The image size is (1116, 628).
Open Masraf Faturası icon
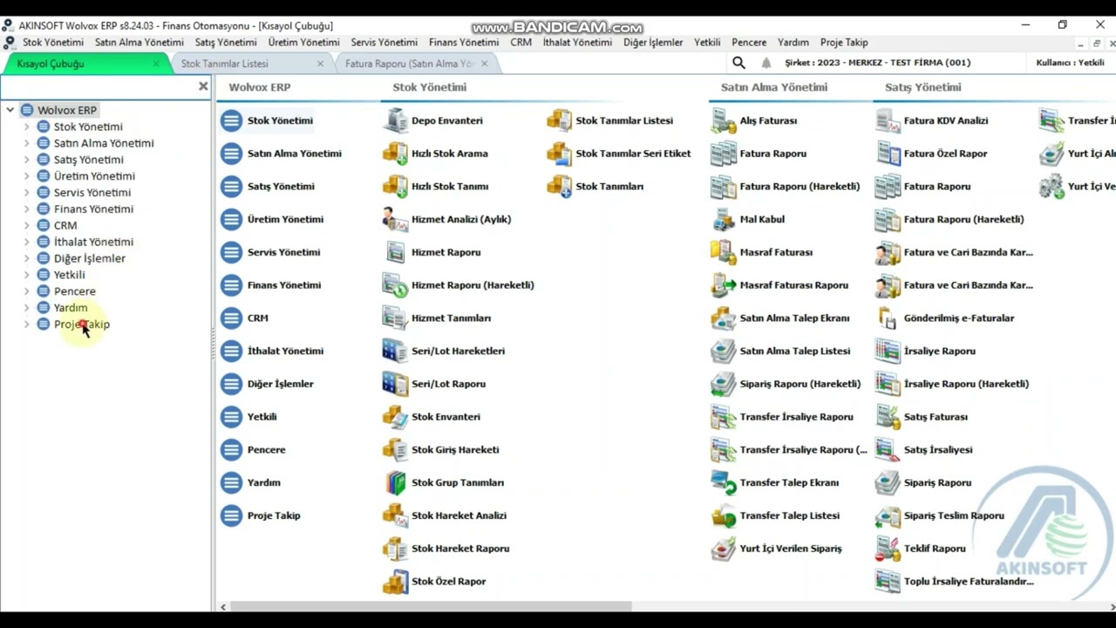pyautogui.click(x=724, y=252)
